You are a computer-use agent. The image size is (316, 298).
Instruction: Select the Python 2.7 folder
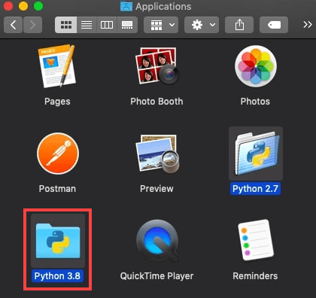tap(256, 154)
